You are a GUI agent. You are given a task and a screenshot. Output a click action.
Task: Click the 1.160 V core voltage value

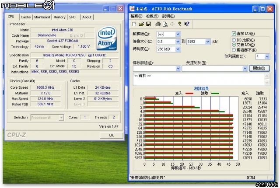pyautogui.click(x=84, y=46)
